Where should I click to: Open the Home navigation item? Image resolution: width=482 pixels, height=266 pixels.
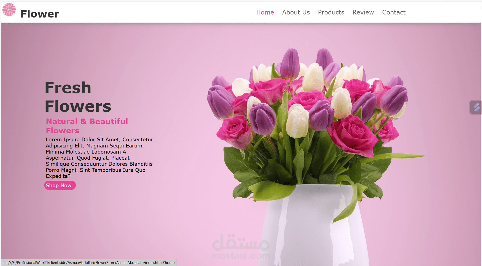tap(265, 12)
